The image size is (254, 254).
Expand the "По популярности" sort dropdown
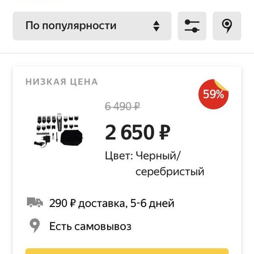[92, 26]
